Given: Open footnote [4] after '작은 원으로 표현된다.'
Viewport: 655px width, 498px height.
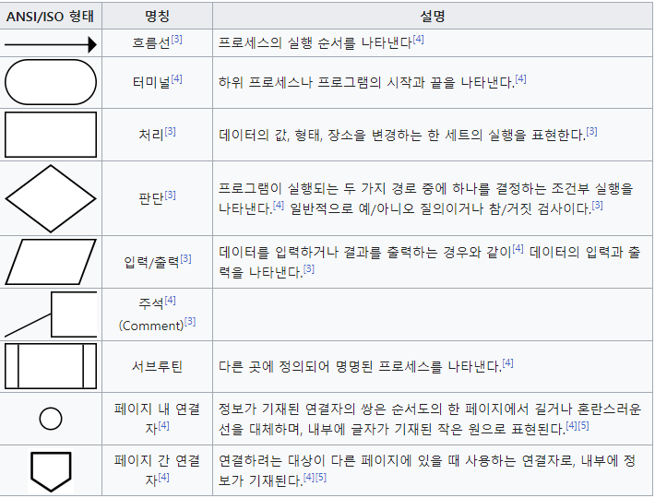Looking at the screenshot, I should point(571,426).
